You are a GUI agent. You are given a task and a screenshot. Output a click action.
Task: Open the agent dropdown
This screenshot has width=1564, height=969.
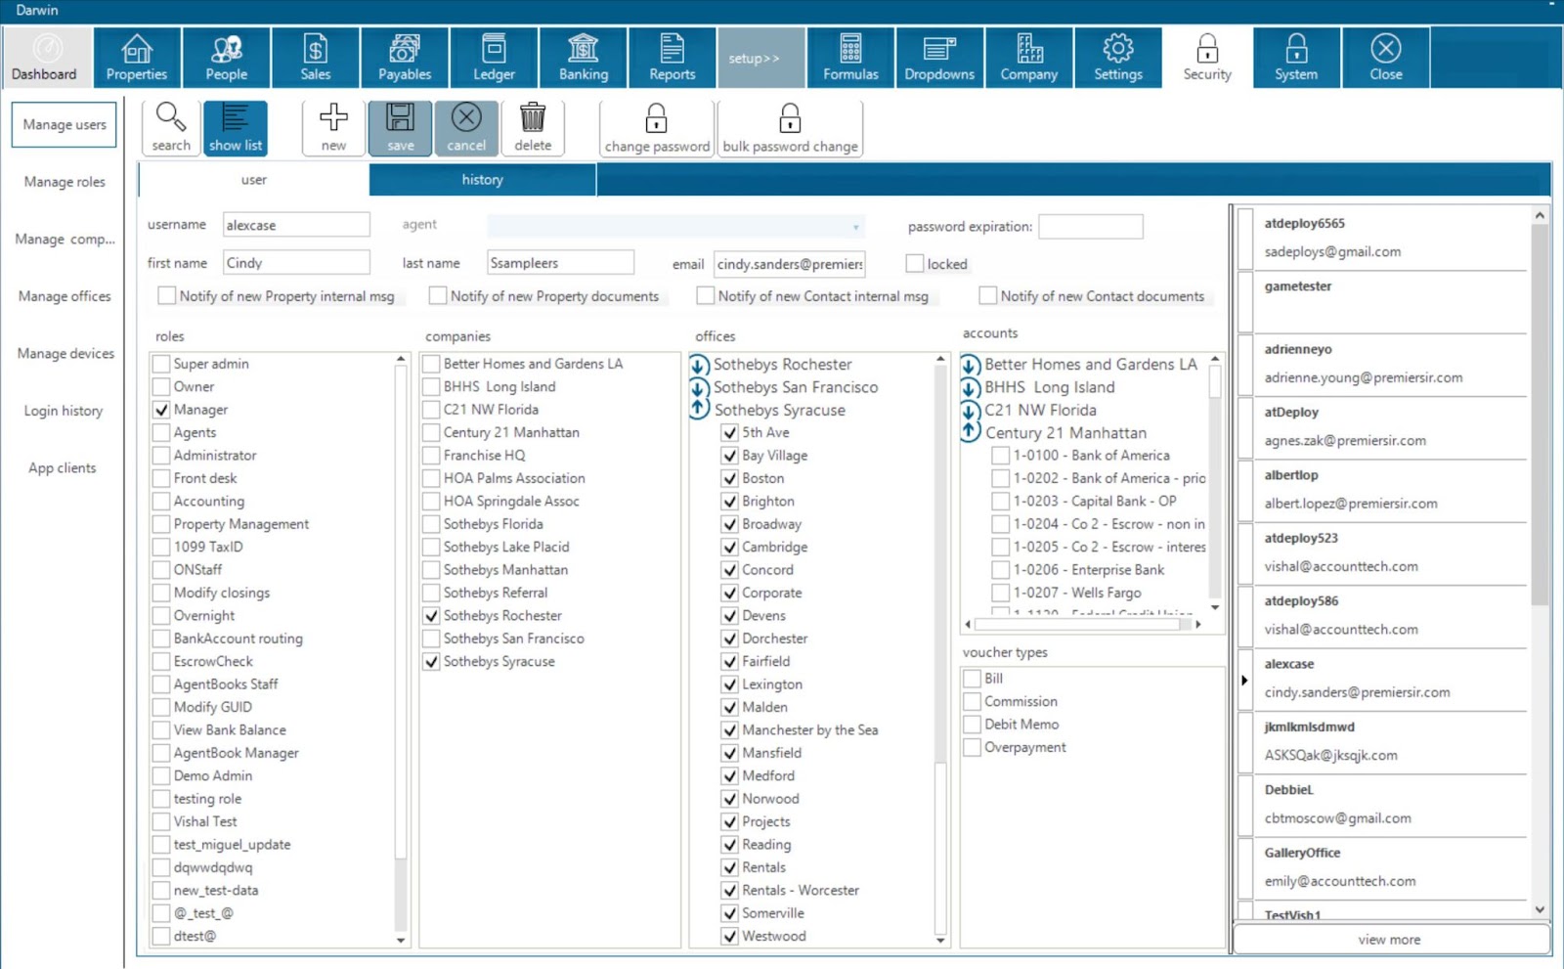pos(855,227)
